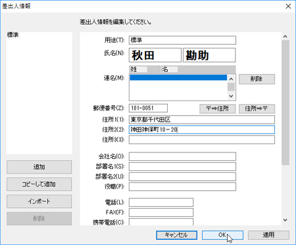
Task: Focus the 電話(L) input field
Action: (x=161, y=202)
